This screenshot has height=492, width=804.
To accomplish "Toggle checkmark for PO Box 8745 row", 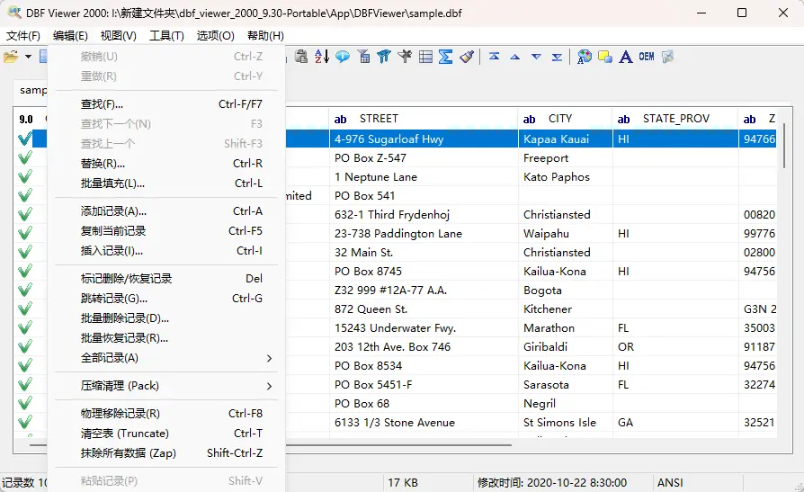I will coord(24,271).
